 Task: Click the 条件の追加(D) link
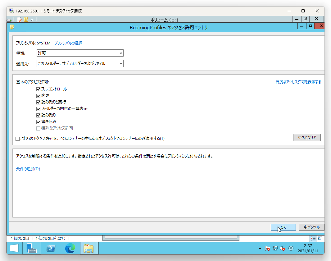click(x=28, y=169)
